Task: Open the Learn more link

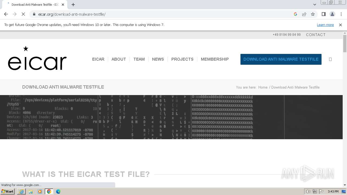Action: pos(325,25)
